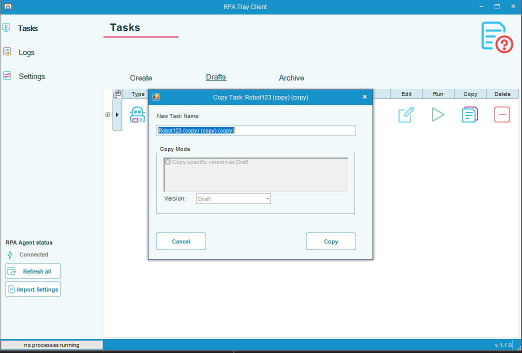Viewport: 522px width, 353px height.
Task: Minimize the RPA Tray Client window
Action: 481,6
